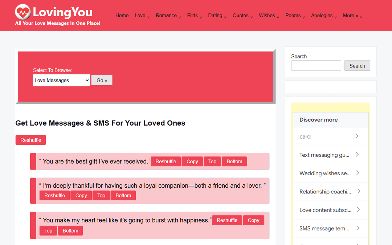
Task: Click inside the Search text field
Action: [x=316, y=65]
